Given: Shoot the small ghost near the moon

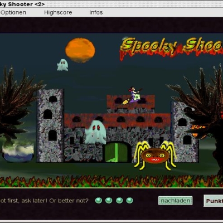Looking at the screenshot, I should (x=62, y=65).
